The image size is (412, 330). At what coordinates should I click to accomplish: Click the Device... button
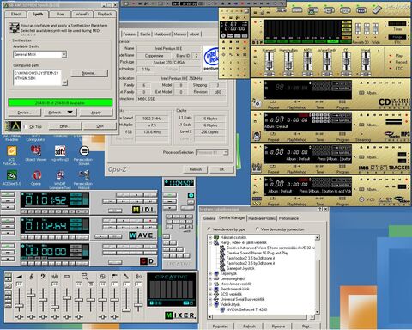(x=24, y=113)
